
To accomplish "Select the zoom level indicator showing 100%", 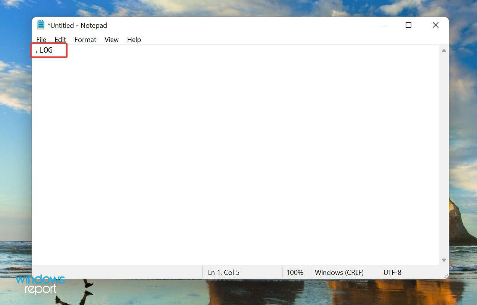I will coord(296,272).
